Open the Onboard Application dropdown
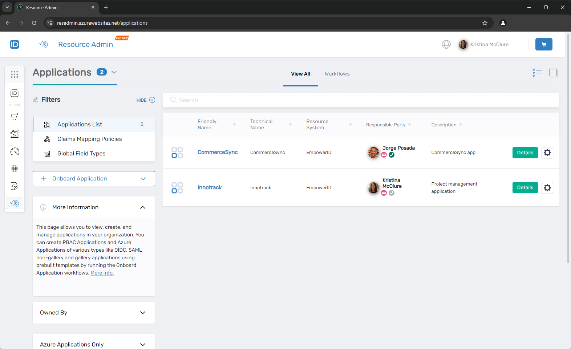 click(94, 179)
